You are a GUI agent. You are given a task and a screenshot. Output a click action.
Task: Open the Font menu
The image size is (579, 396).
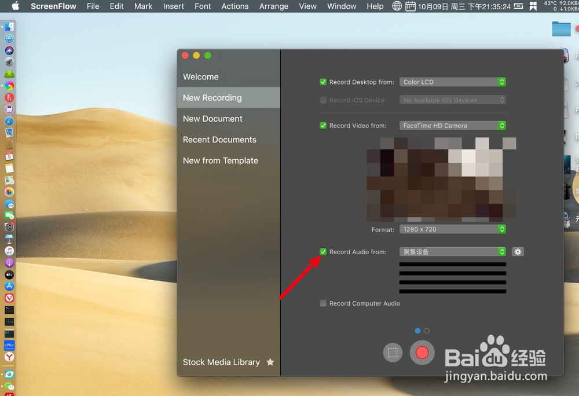point(203,6)
